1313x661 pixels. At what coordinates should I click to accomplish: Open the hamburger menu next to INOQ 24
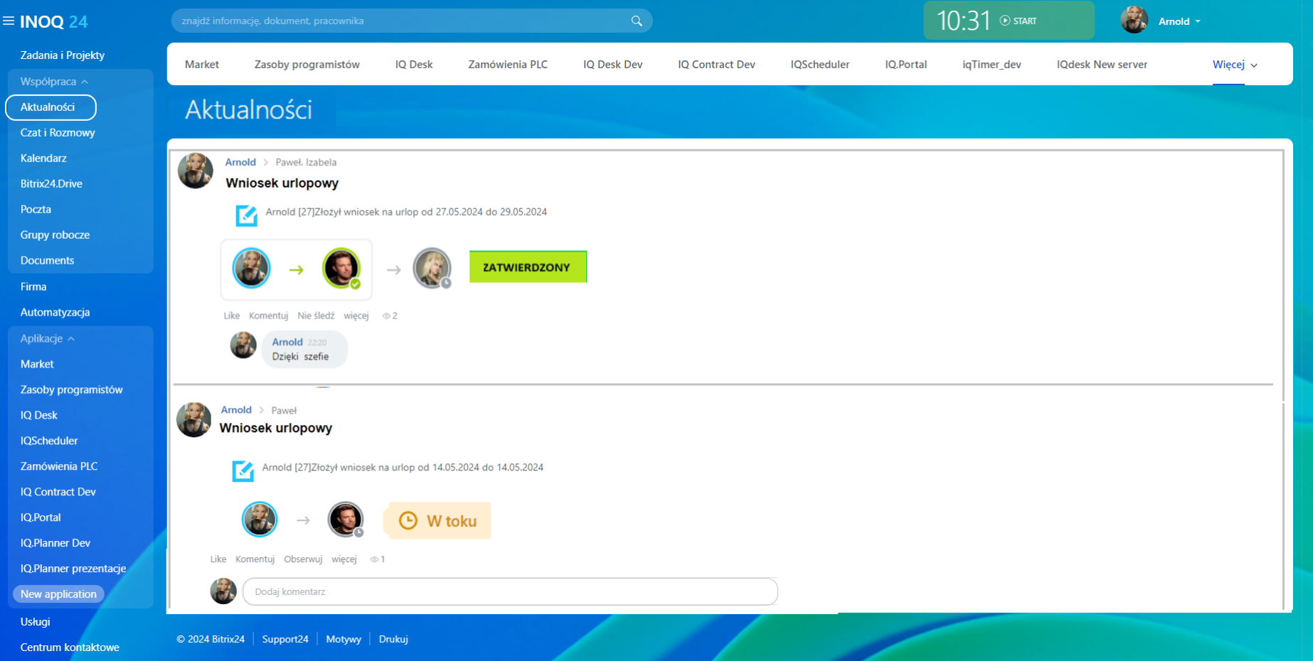coord(9,21)
